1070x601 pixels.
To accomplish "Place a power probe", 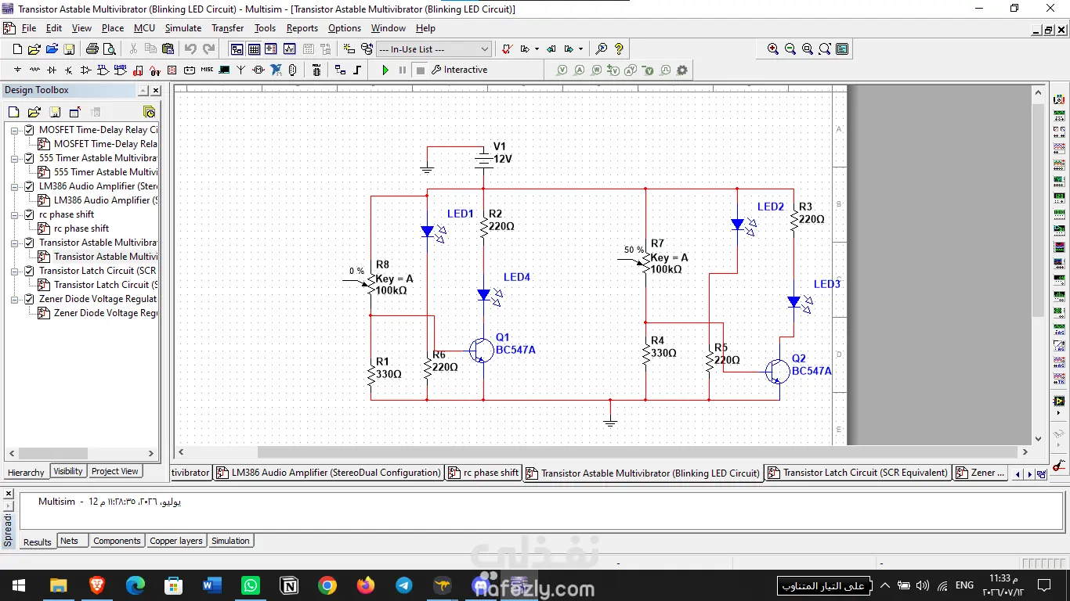I will pyautogui.click(x=596, y=70).
